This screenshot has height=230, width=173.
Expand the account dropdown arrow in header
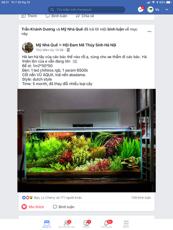[x=167, y=10]
